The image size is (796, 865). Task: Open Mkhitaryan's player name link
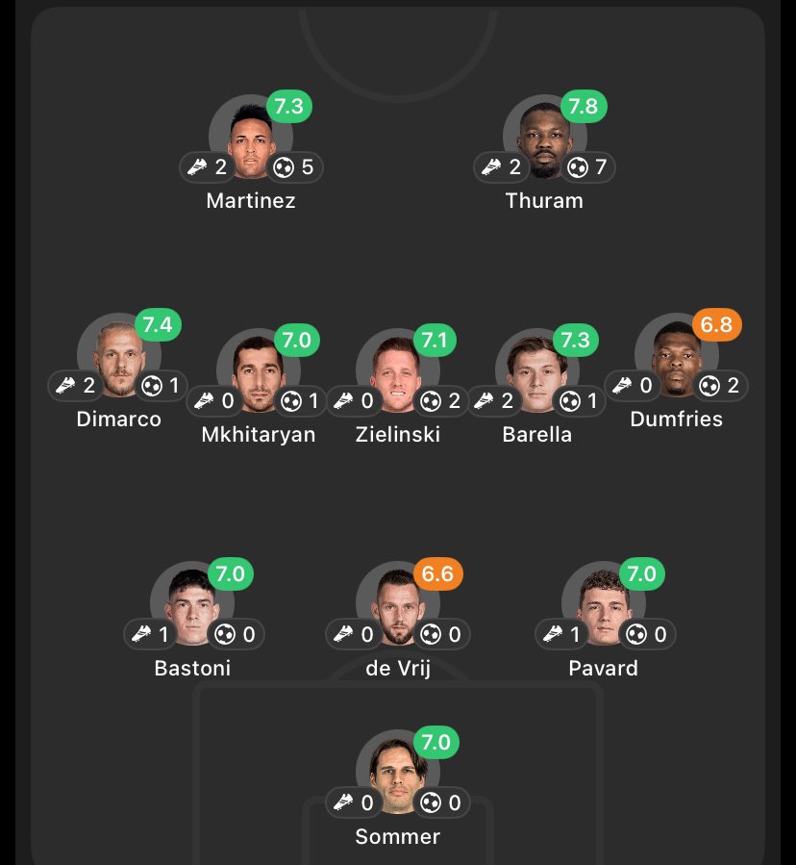pyautogui.click(x=258, y=434)
